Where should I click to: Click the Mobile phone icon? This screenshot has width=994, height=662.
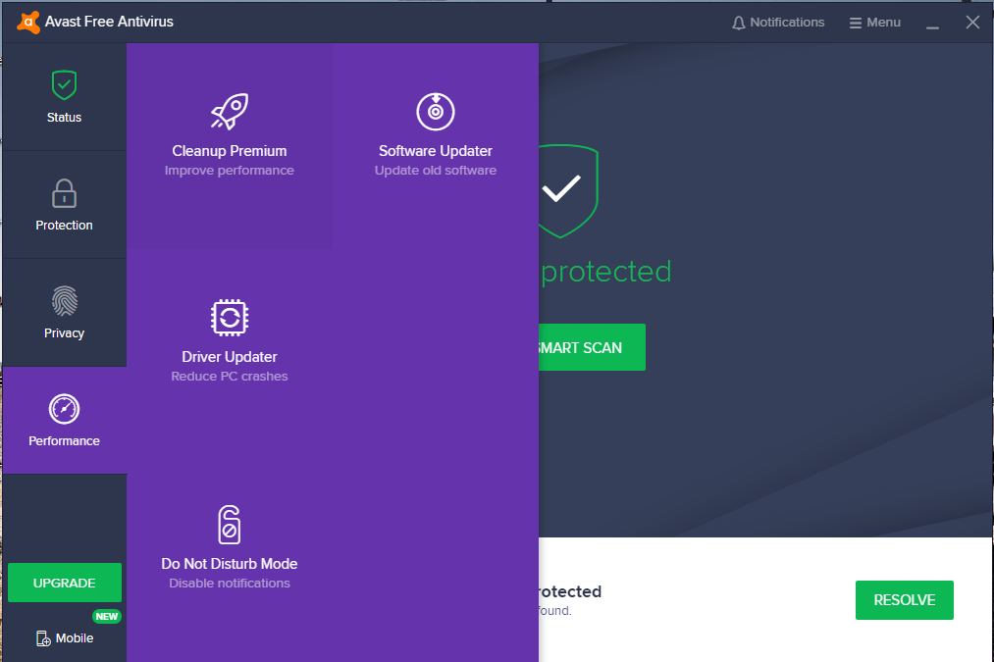click(43, 638)
